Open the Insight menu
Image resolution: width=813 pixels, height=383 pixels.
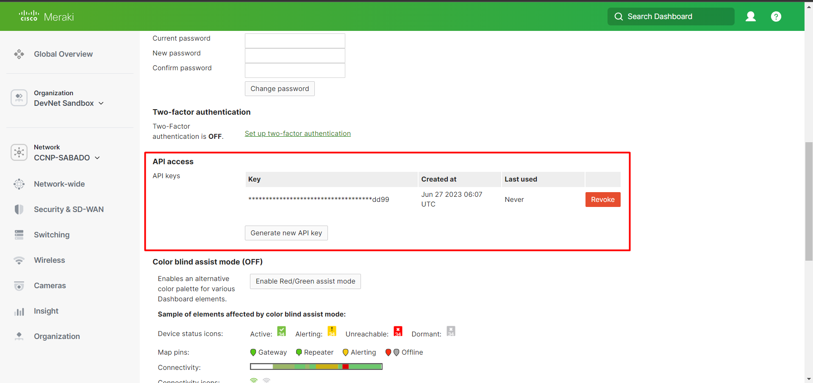click(46, 311)
